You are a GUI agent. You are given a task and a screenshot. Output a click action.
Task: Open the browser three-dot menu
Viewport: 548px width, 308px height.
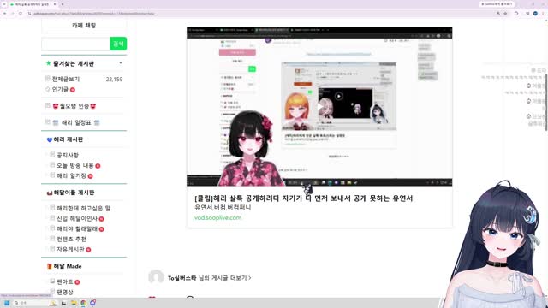[x=543, y=14]
